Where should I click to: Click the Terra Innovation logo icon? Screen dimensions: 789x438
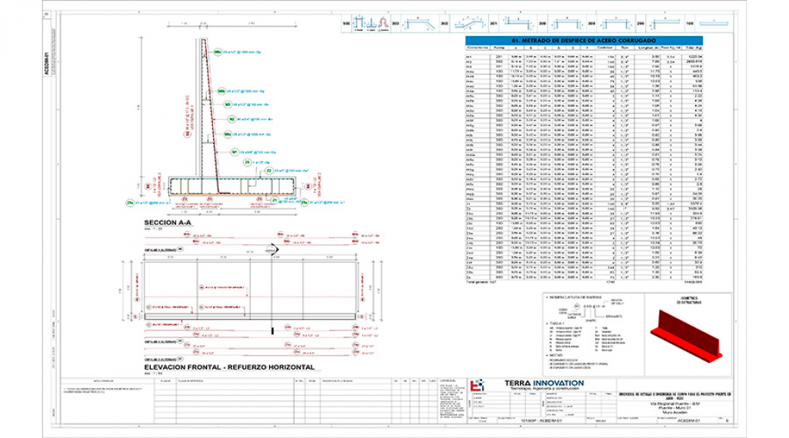(477, 386)
